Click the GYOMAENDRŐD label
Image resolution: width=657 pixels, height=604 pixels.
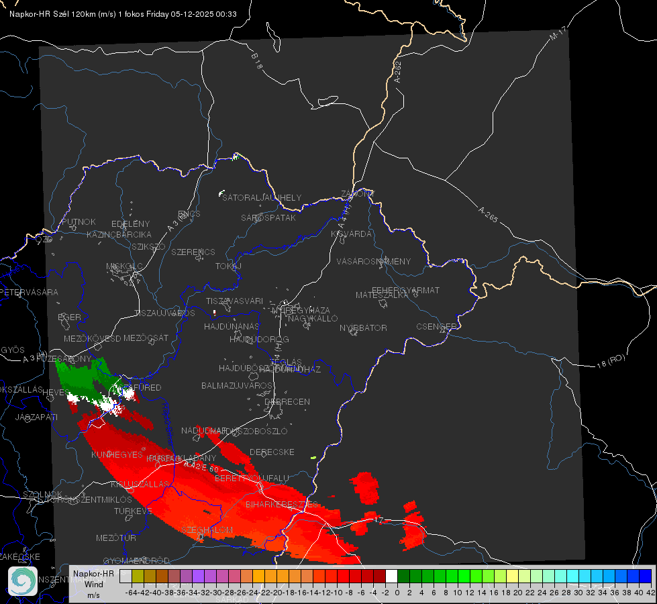137,560
